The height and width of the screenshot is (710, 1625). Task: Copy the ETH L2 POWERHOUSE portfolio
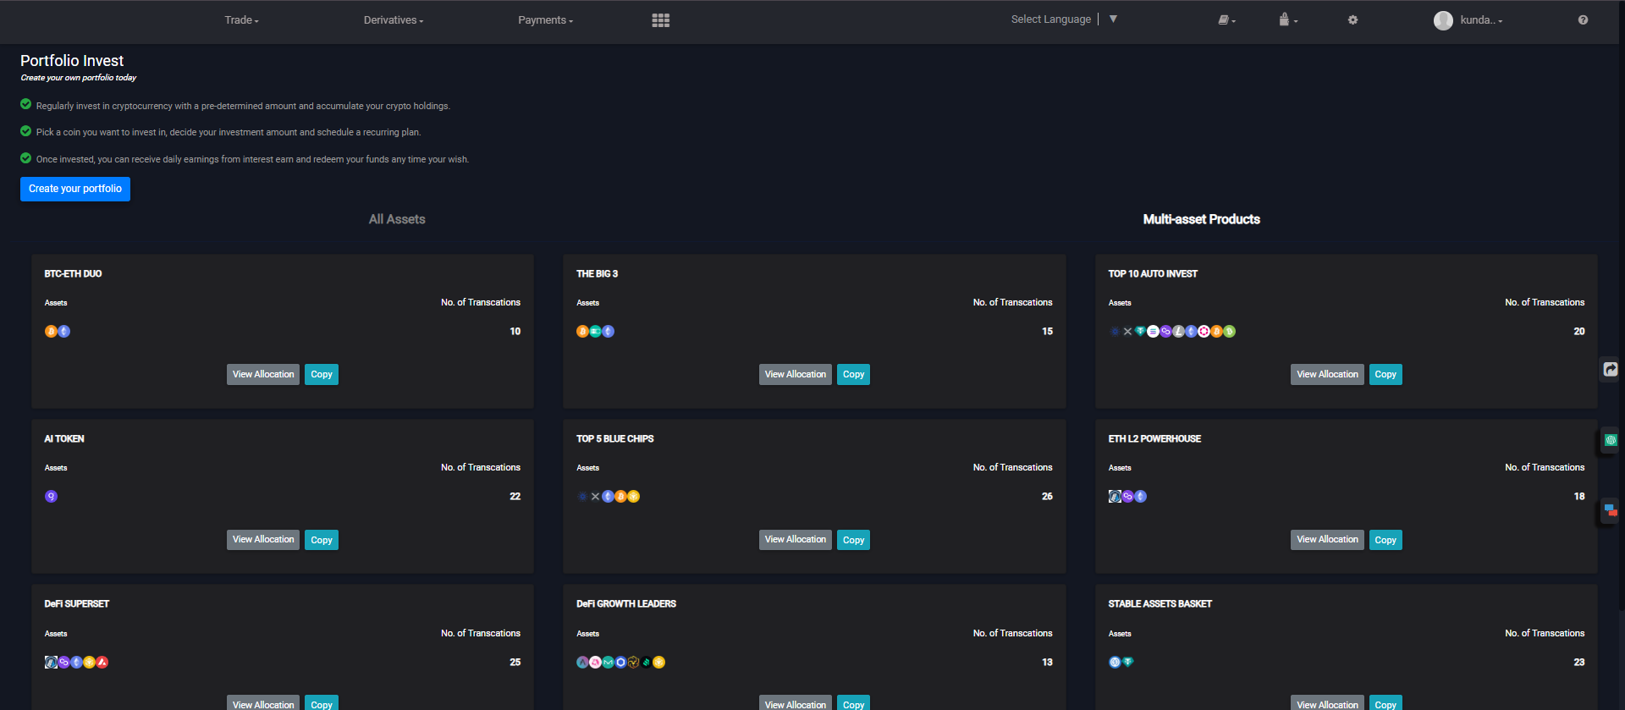click(1385, 540)
